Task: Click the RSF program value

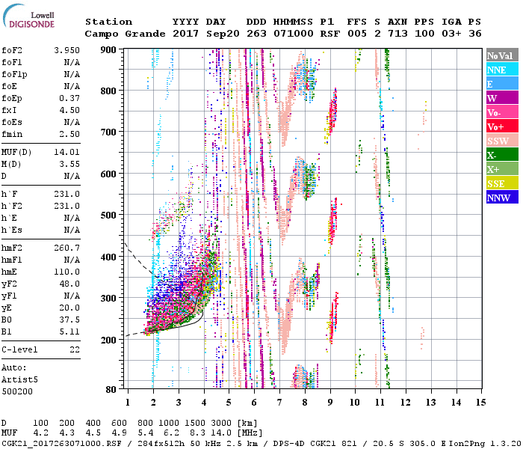Action: 330,34
